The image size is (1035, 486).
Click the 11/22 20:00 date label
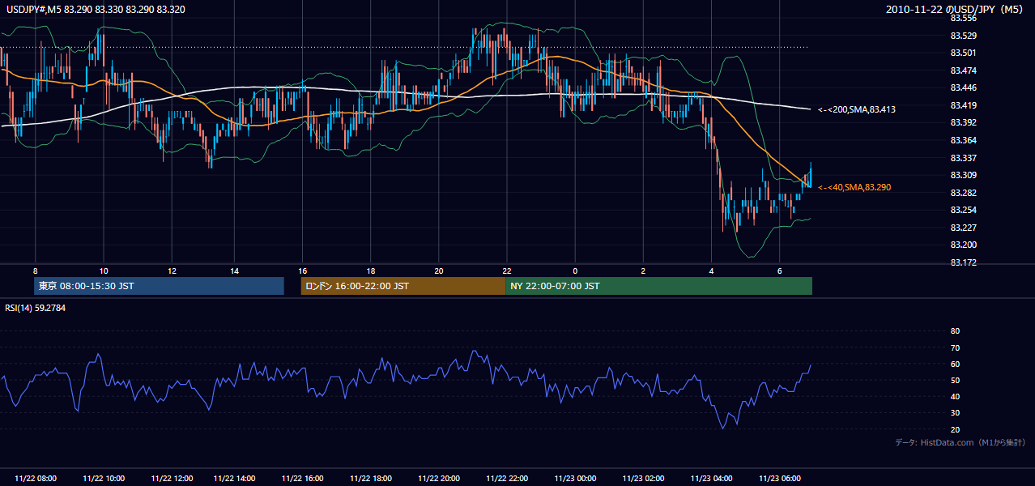click(x=438, y=479)
